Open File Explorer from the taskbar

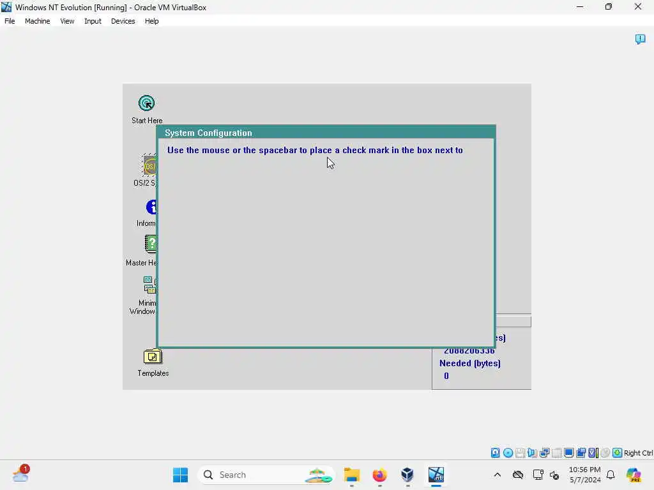click(x=352, y=475)
